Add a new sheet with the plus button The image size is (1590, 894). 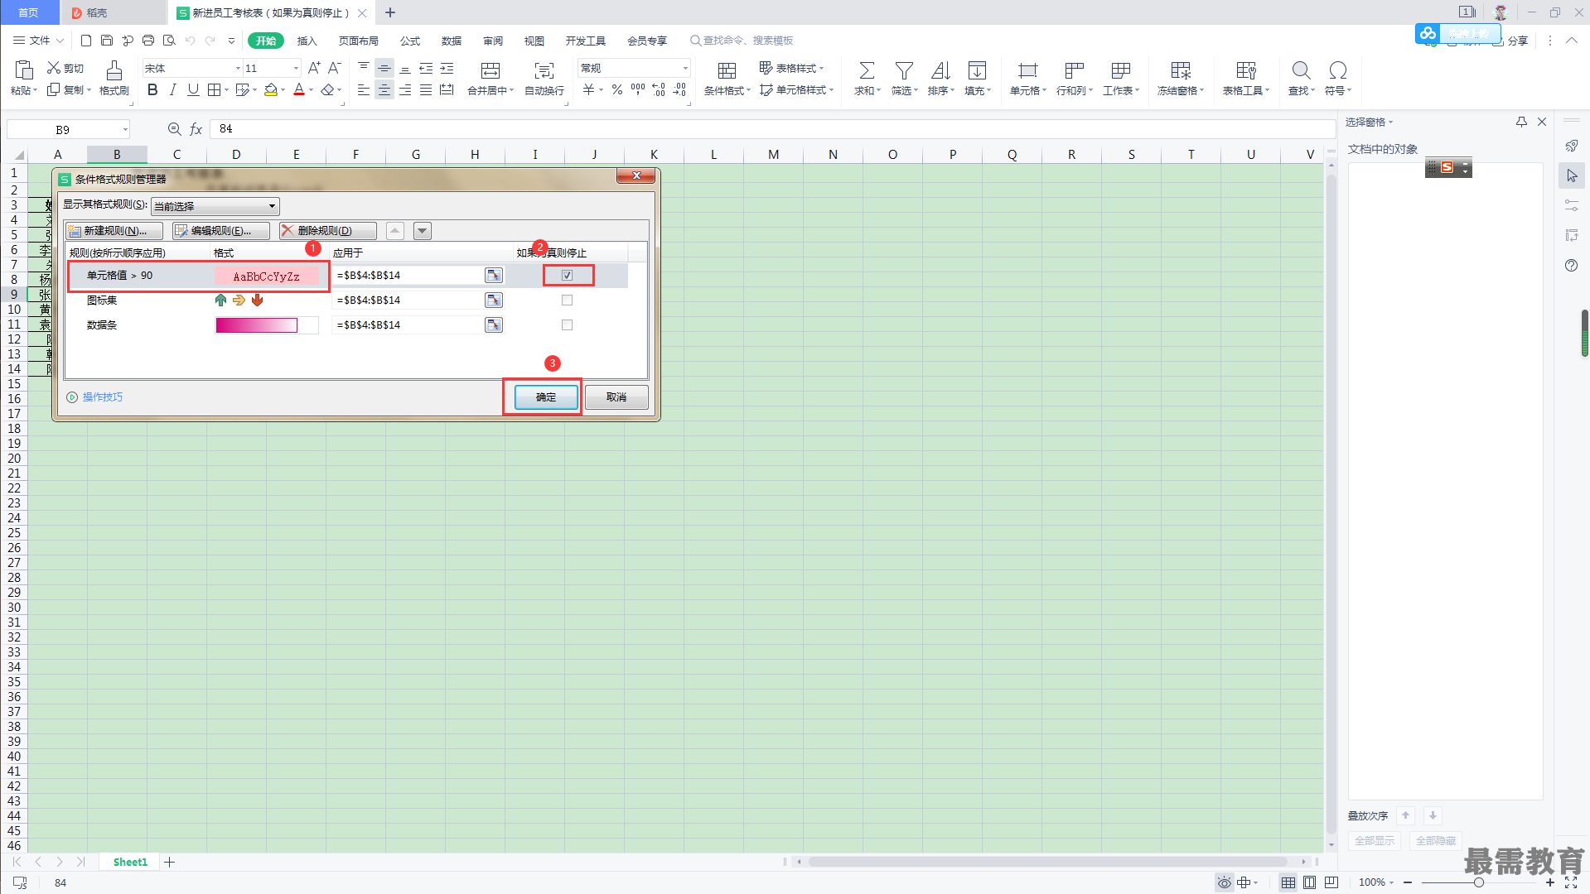(x=170, y=862)
